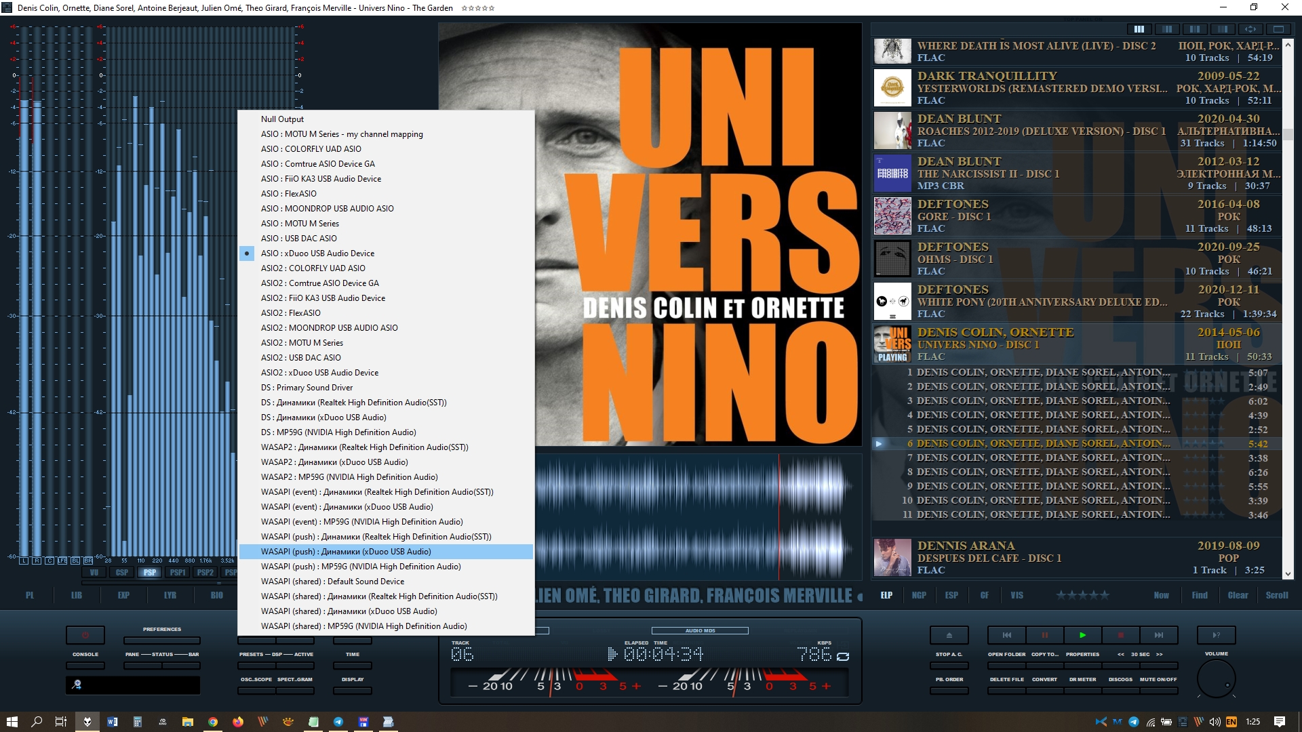Open the Preferences button
1302x732 pixels.
pyautogui.click(x=161, y=640)
